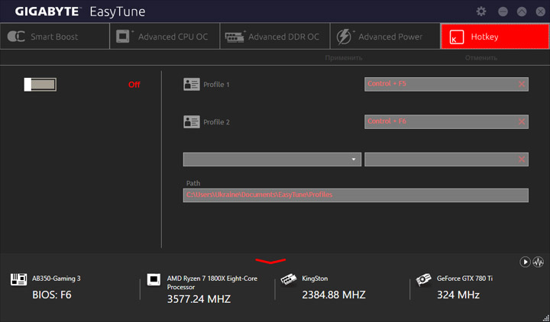The width and height of the screenshot is (550, 322).
Task: Open the settings gear icon
Action: [481, 11]
